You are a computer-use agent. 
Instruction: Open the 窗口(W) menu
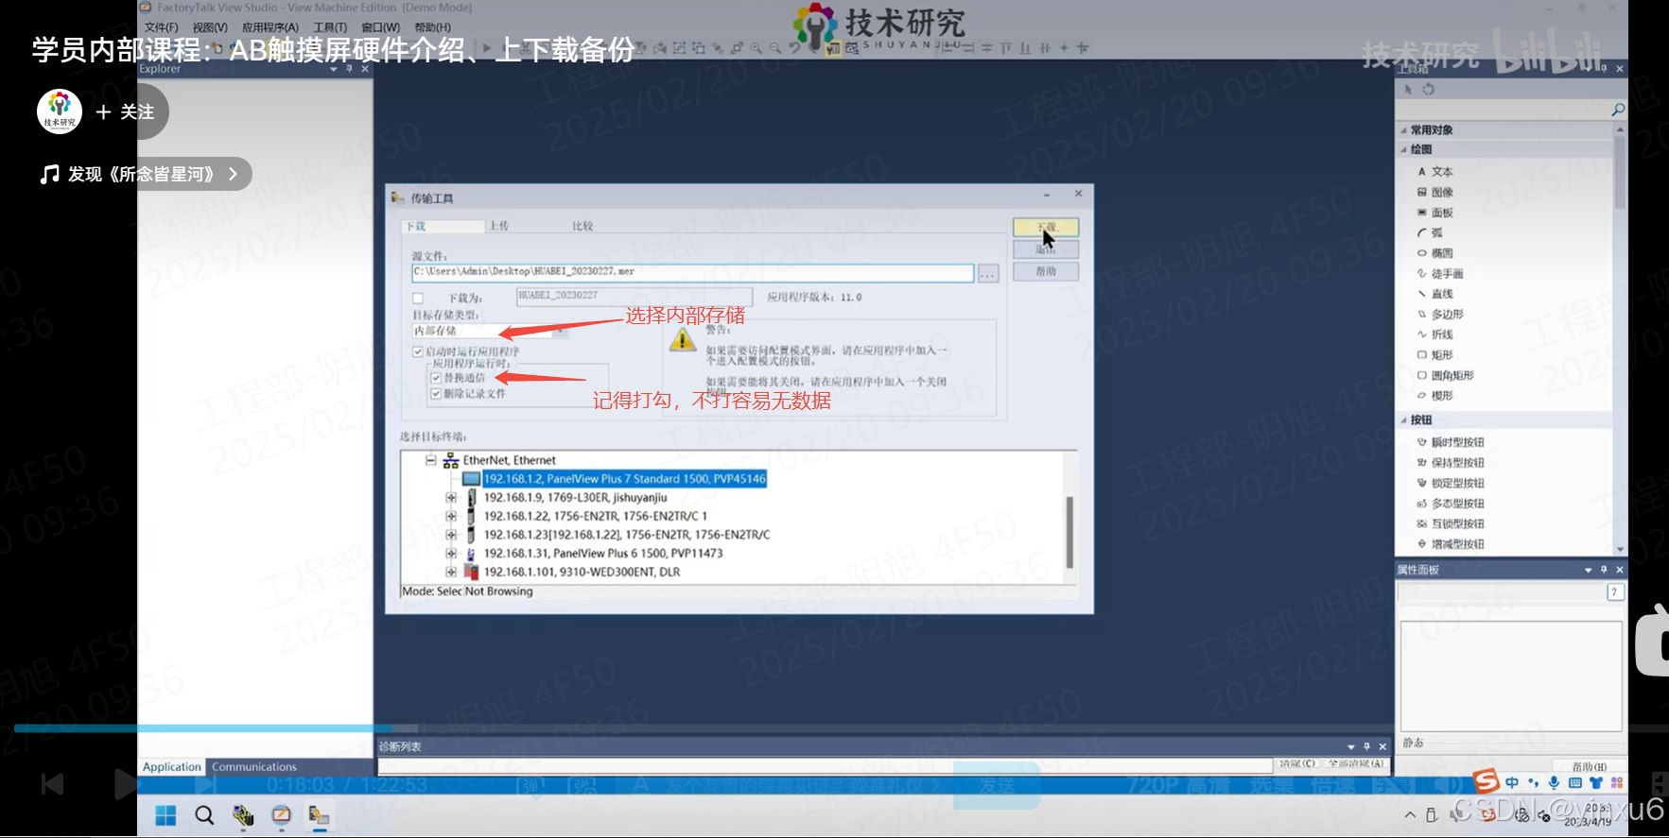[x=380, y=27]
